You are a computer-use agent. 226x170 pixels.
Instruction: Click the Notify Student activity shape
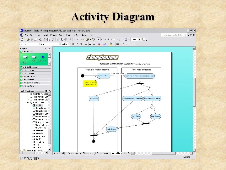coord(111,129)
